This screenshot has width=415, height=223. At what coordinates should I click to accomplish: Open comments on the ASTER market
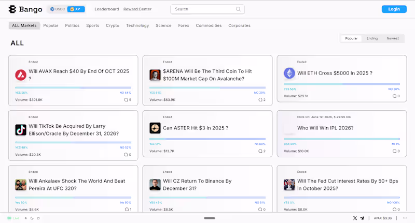point(262,151)
